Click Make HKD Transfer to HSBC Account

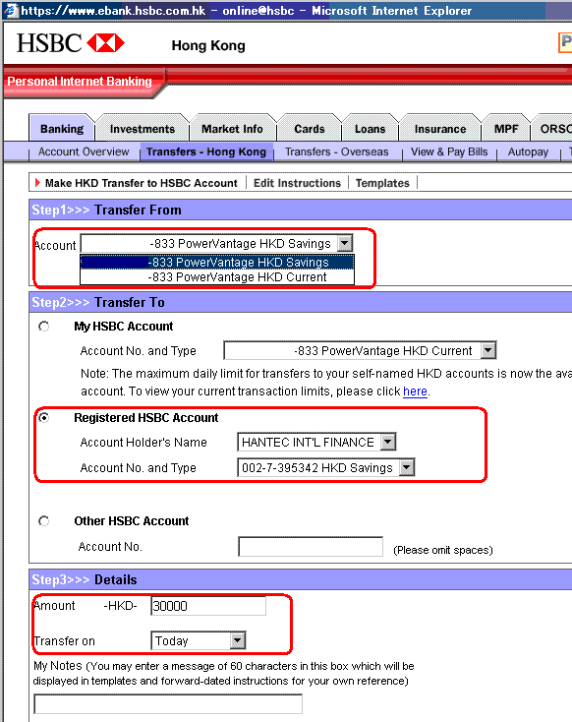[x=141, y=183]
